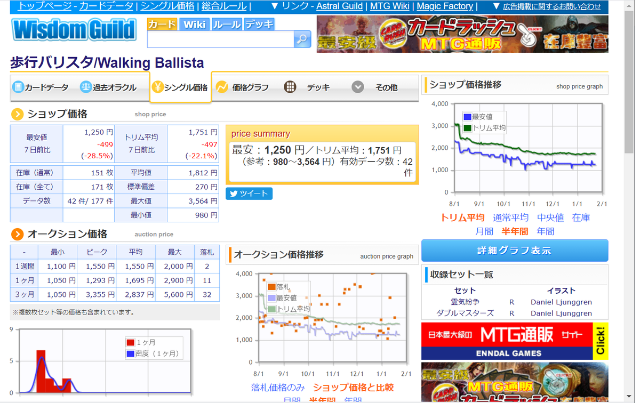Select the Wiki search mode tab
This screenshot has height=403, width=640.
[x=195, y=25]
